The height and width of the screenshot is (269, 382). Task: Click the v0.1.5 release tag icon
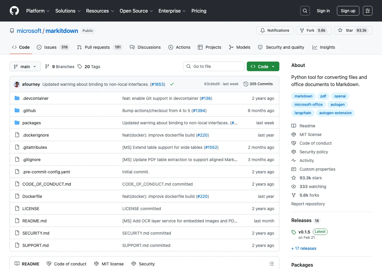[x=294, y=232]
